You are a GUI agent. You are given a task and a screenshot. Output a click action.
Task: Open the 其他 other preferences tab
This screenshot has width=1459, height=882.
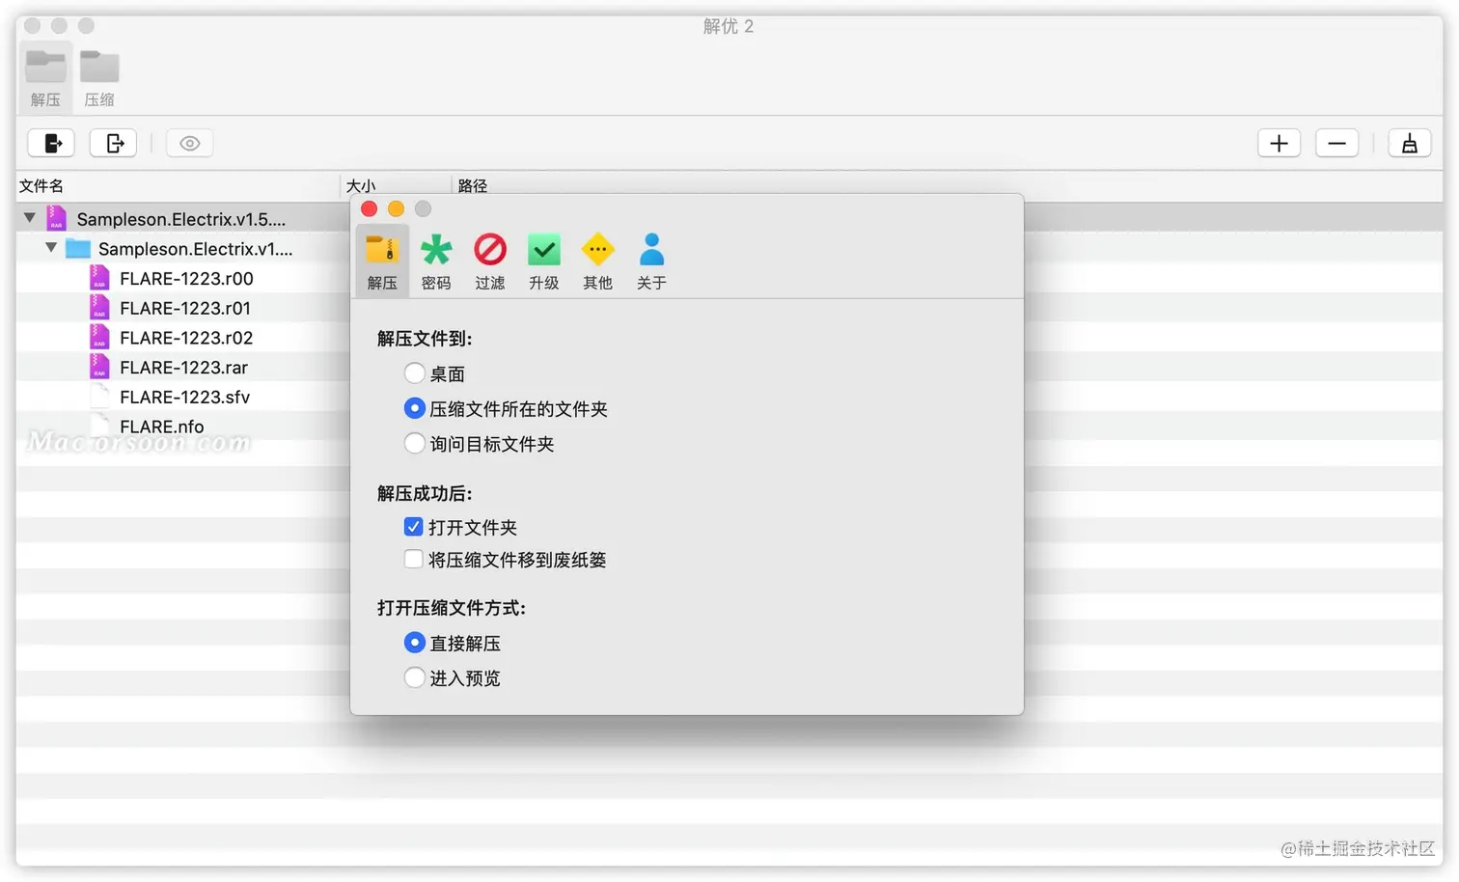coord(598,261)
